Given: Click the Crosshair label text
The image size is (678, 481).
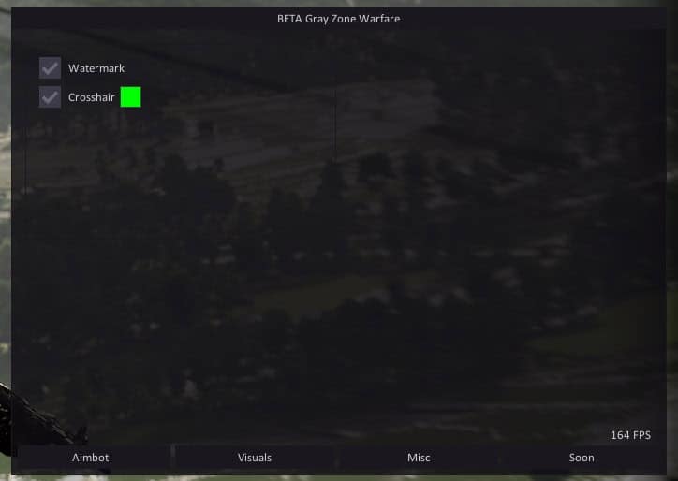Looking at the screenshot, I should [x=92, y=97].
